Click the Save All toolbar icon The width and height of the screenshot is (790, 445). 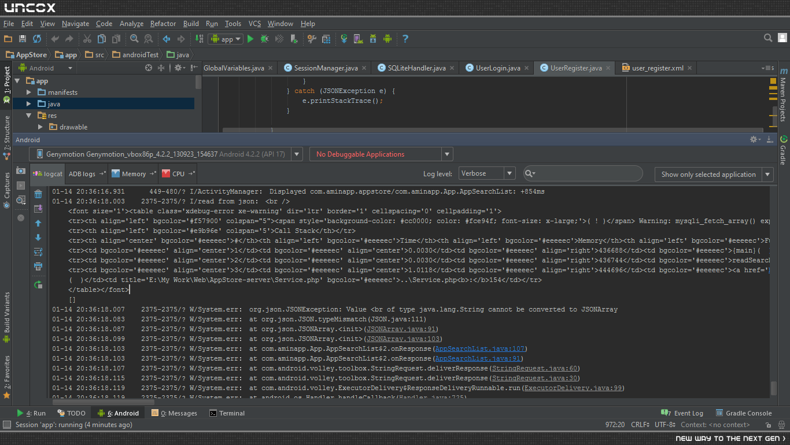tap(23, 39)
